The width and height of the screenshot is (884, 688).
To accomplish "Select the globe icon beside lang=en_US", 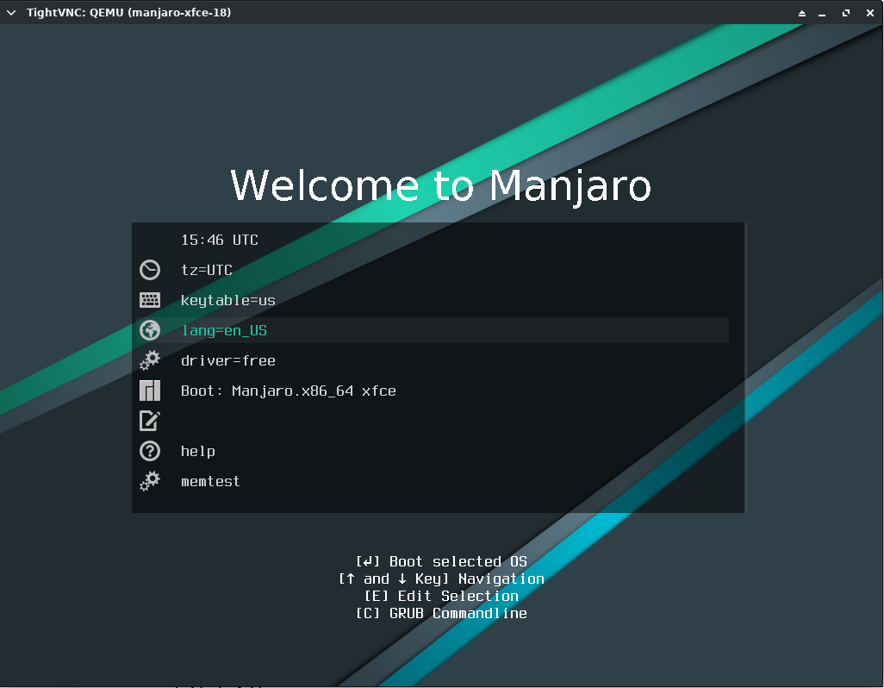I will (150, 330).
